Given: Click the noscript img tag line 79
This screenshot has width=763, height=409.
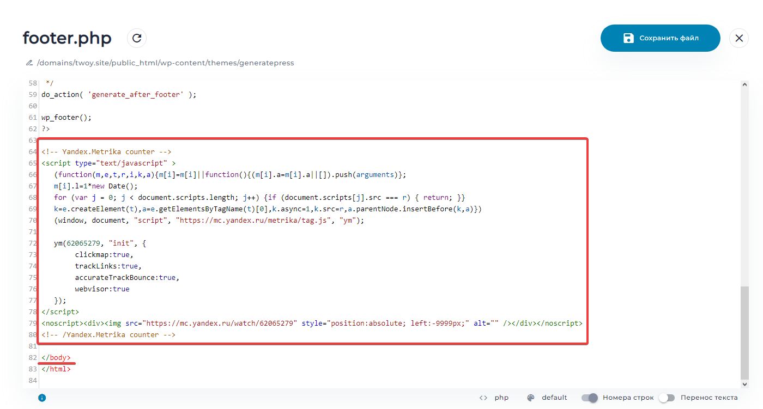Looking at the screenshot, I should [x=312, y=323].
